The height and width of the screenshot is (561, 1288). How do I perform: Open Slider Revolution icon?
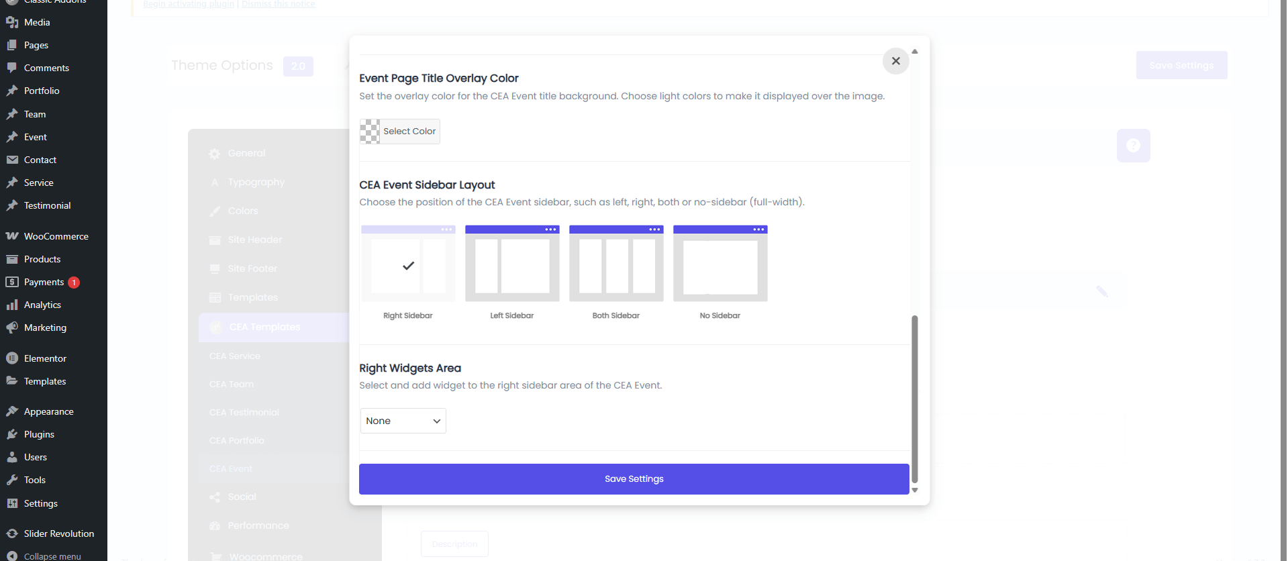[12, 533]
